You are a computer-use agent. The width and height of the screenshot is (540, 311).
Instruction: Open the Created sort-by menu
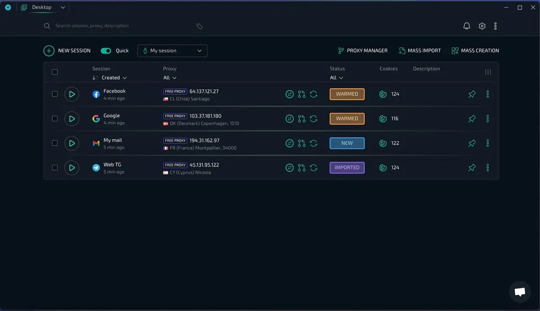(114, 78)
